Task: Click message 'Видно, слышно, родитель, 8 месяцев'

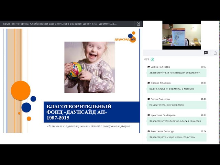Action: (x=176, y=89)
